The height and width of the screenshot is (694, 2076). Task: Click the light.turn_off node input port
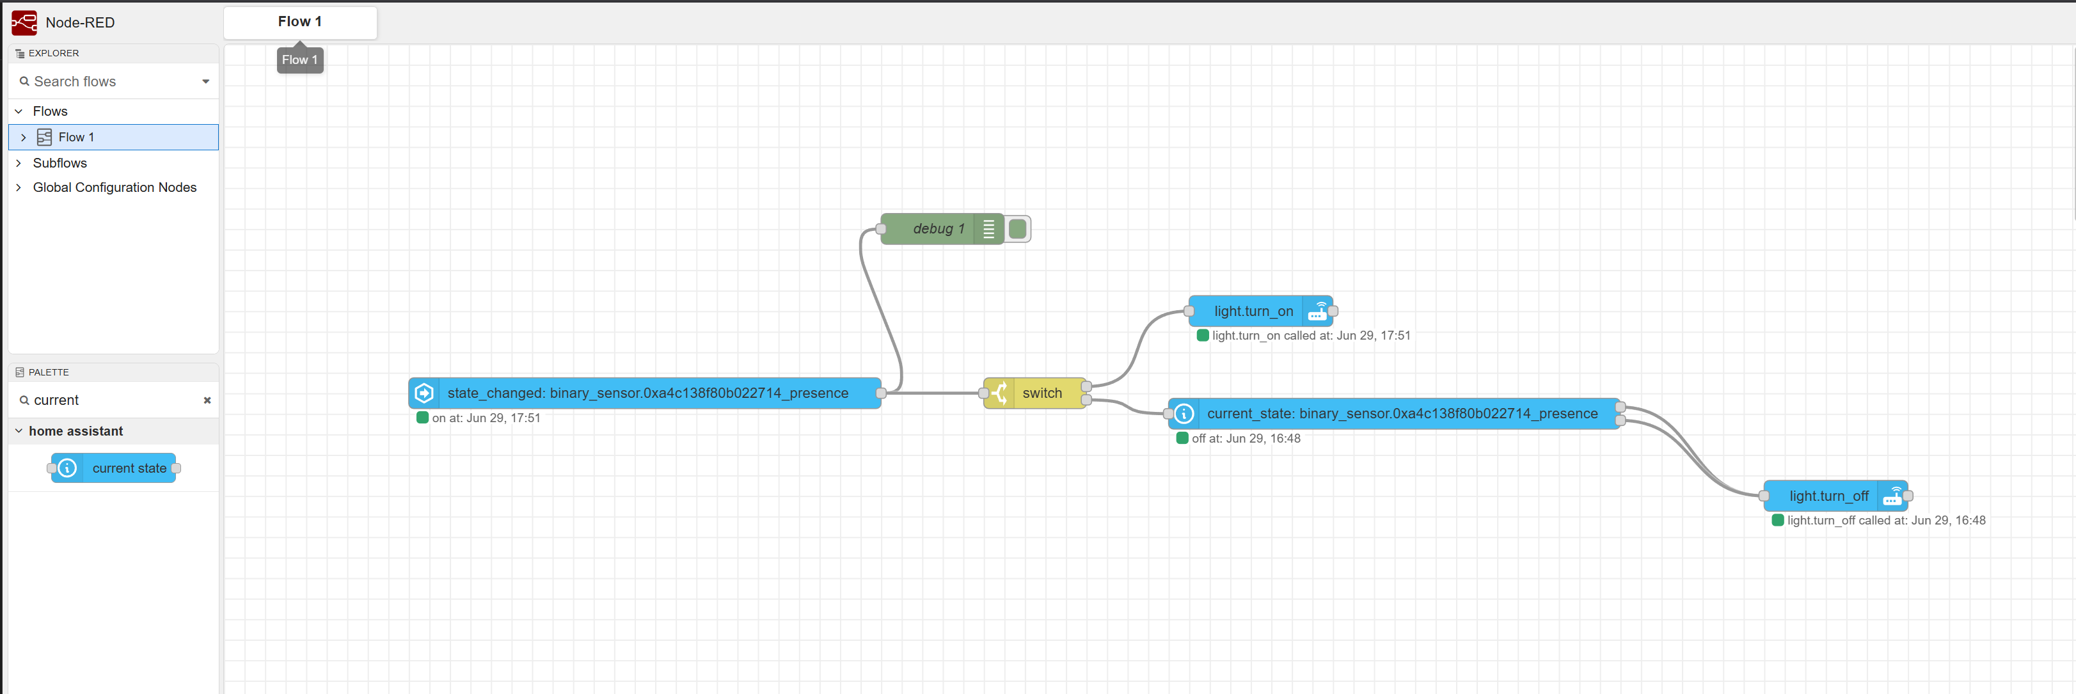(1764, 496)
